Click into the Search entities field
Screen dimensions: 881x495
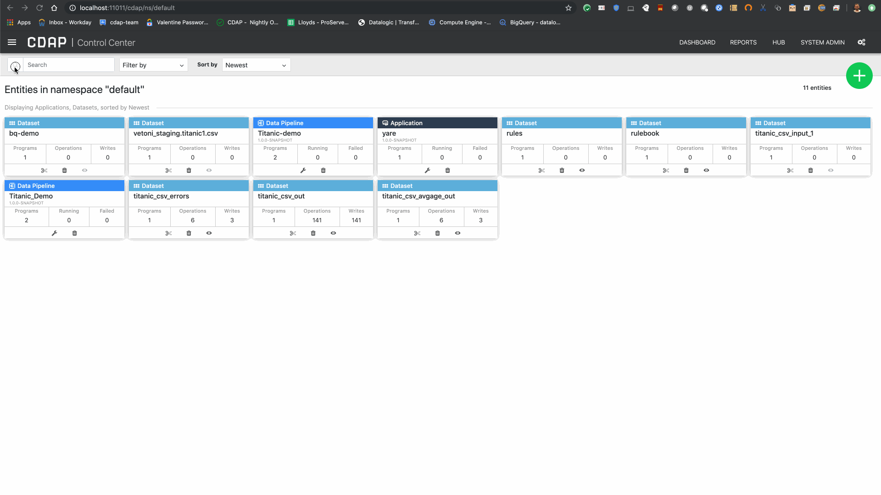[69, 65]
